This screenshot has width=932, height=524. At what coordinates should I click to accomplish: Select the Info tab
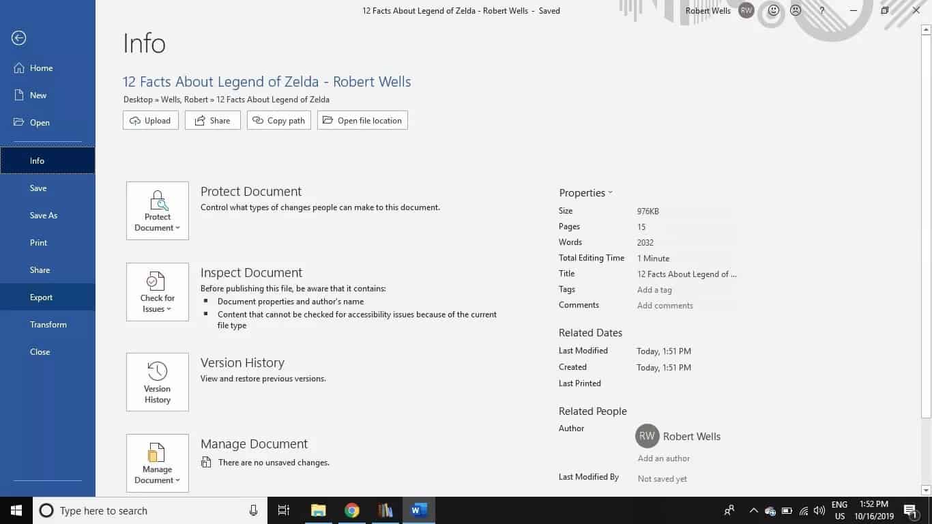[x=48, y=161]
